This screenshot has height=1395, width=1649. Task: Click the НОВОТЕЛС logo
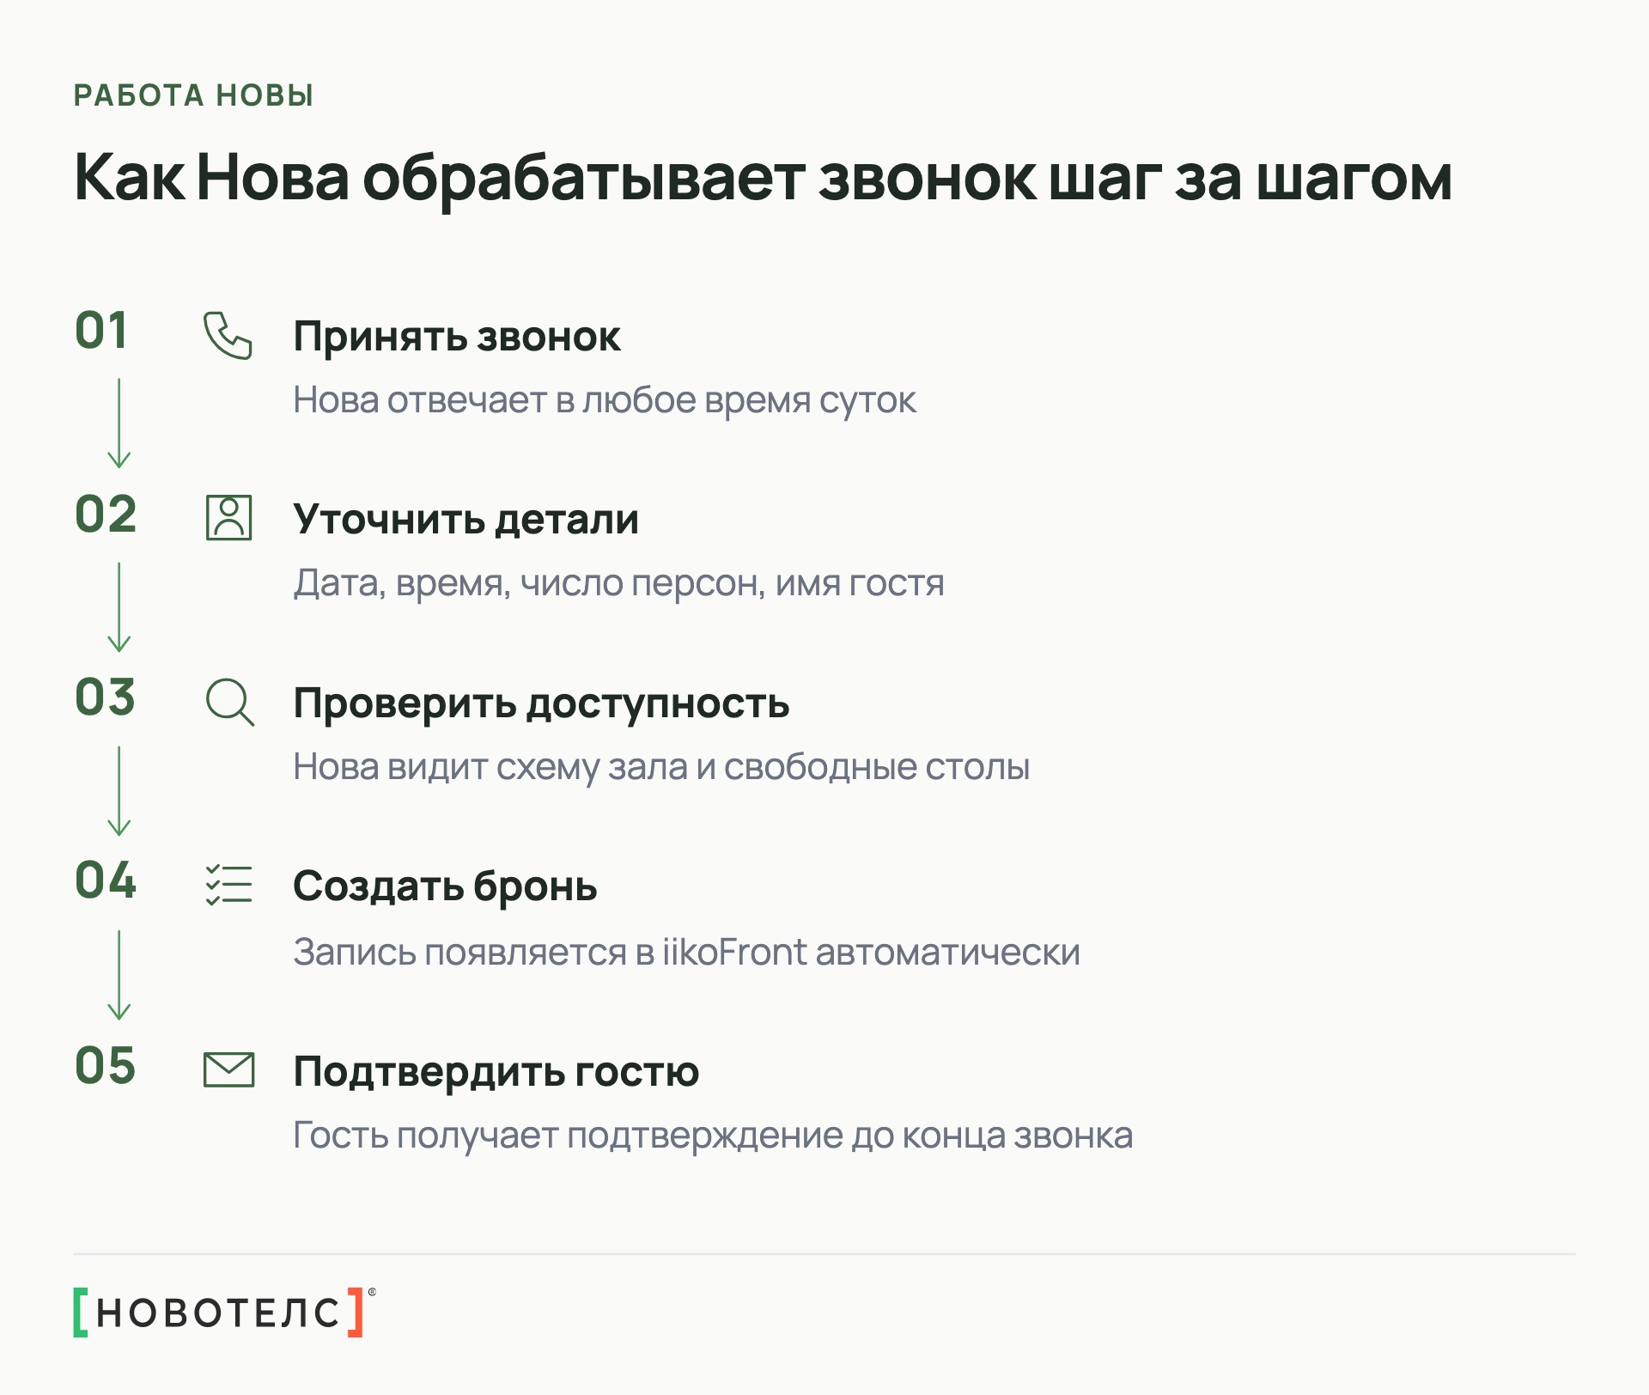[x=224, y=1312]
